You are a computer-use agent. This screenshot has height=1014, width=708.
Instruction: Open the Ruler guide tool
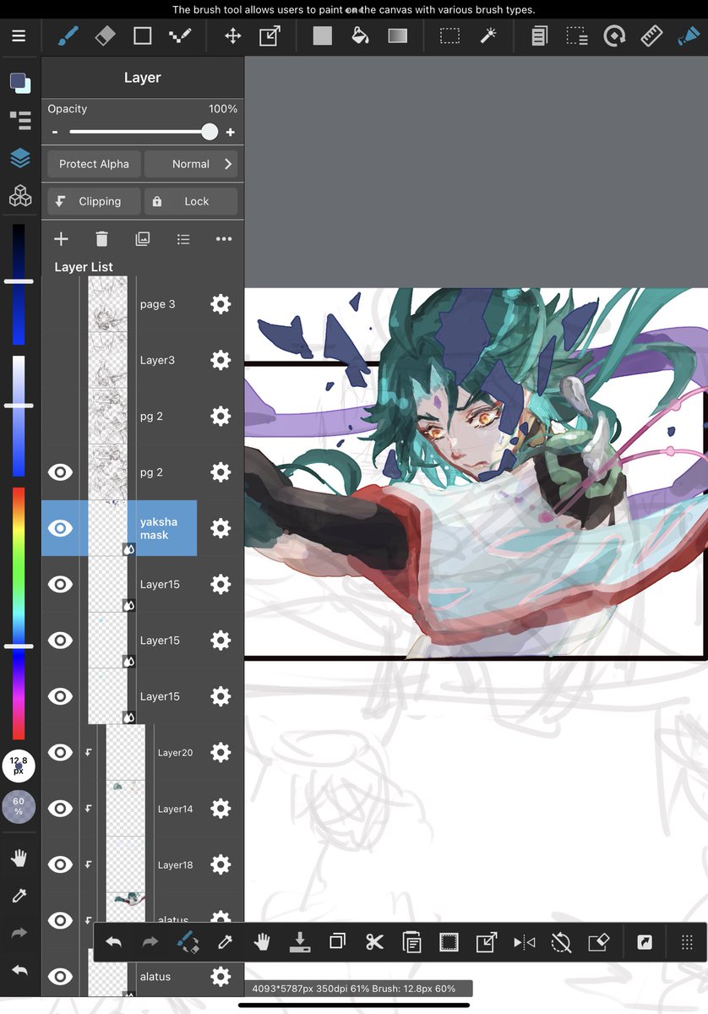coord(651,36)
